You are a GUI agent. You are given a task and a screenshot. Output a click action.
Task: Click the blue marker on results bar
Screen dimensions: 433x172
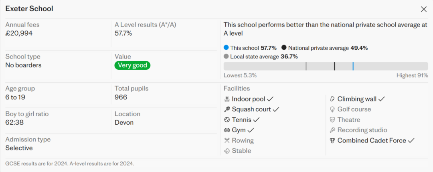tap(353, 66)
